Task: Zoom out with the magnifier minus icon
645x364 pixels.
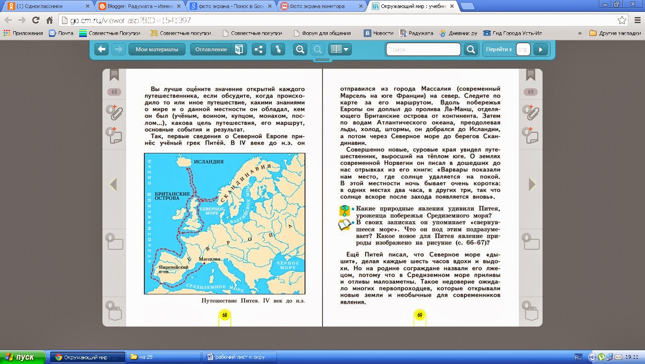Action: 318,49
